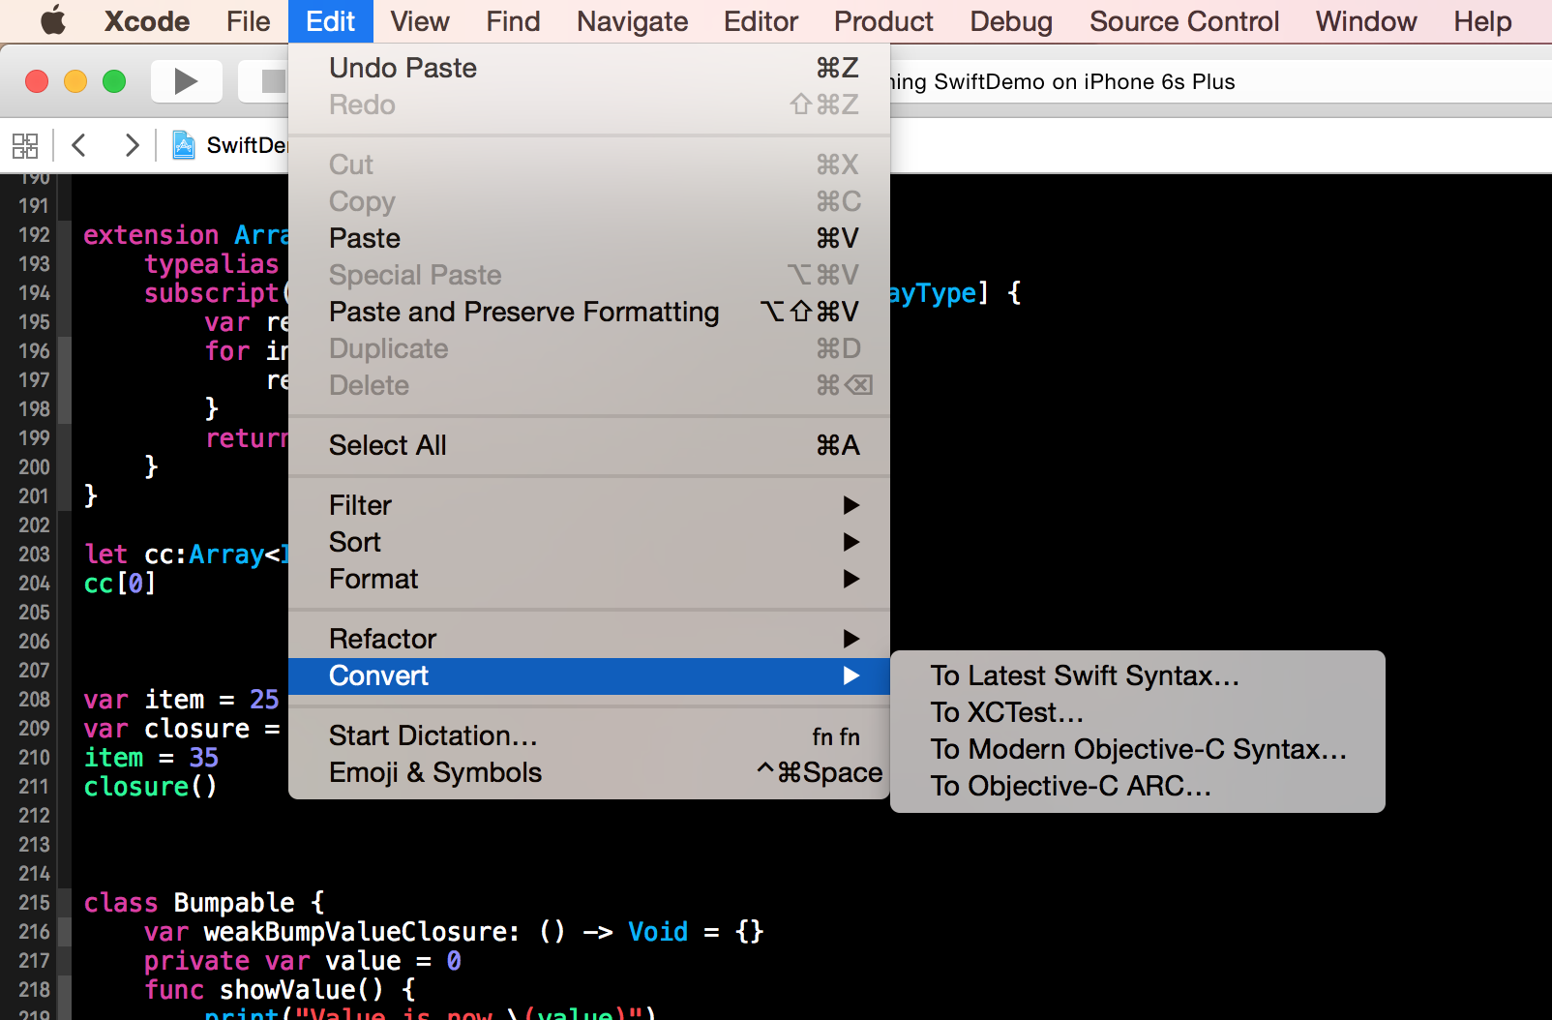This screenshot has width=1552, height=1020.
Task: Open Emoji & Symbols
Action: pos(589,772)
